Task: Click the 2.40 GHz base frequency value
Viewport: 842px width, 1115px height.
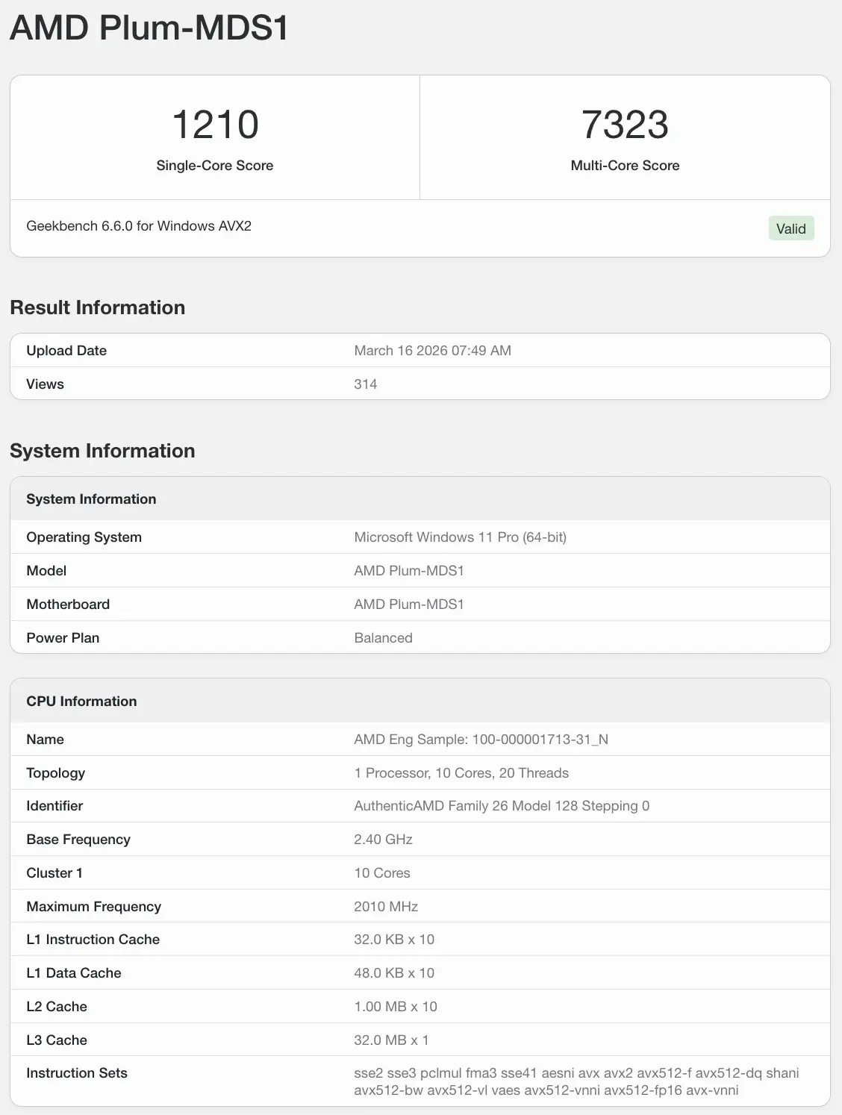Action: (x=383, y=840)
